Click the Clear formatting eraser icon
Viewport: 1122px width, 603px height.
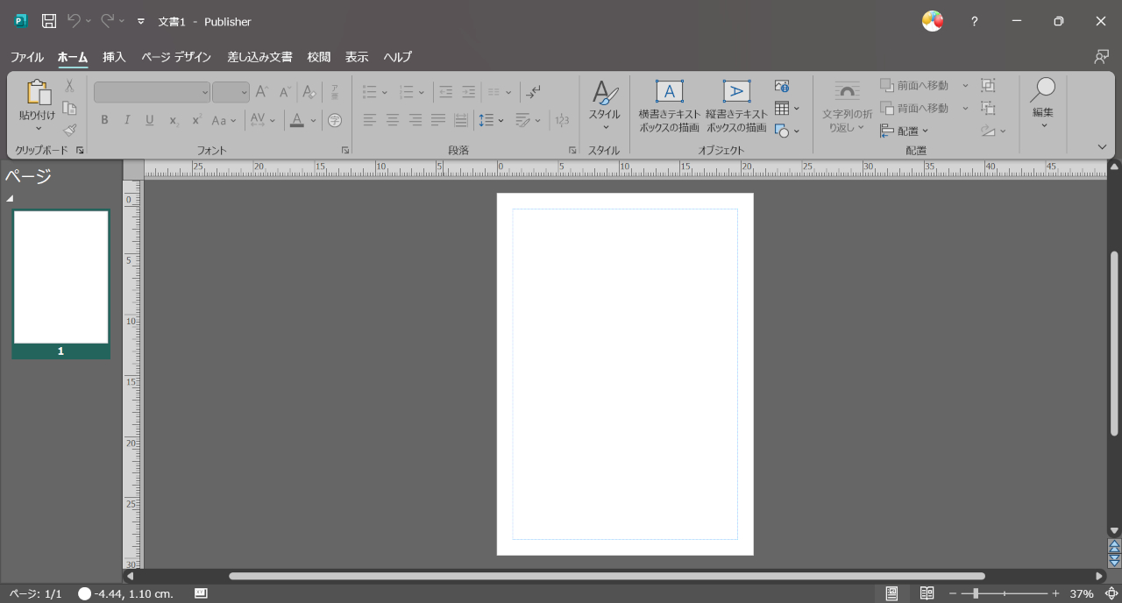click(x=309, y=92)
